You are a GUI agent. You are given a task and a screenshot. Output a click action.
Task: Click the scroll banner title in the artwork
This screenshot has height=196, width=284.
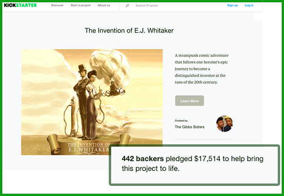(89, 147)
